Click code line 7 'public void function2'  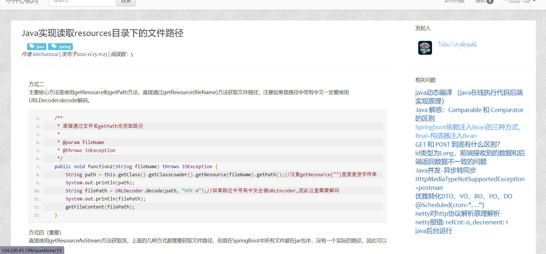tap(136, 166)
